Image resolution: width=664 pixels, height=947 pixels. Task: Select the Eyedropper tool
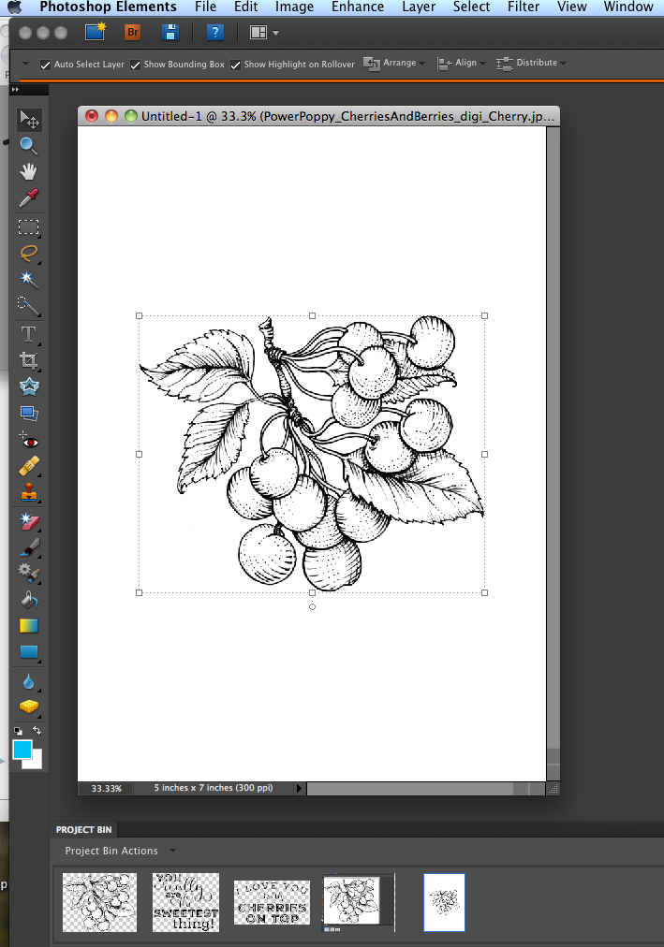pyautogui.click(x=28, y=197)
